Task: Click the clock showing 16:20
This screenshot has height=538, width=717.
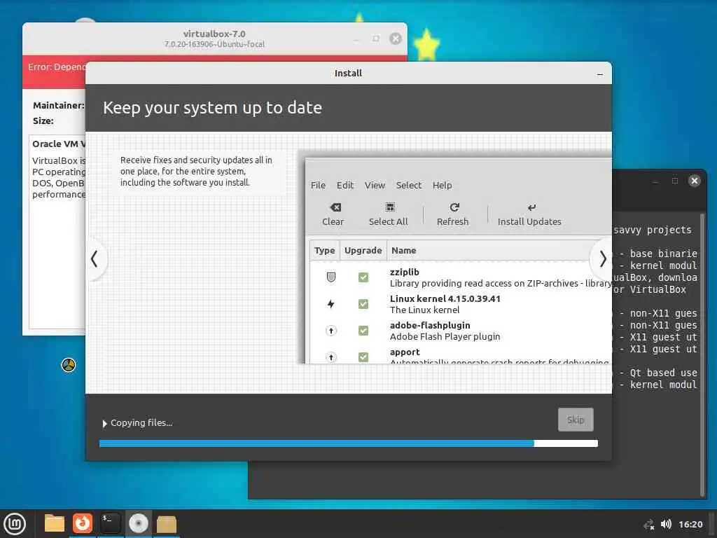Action: [x=690, y=524]
